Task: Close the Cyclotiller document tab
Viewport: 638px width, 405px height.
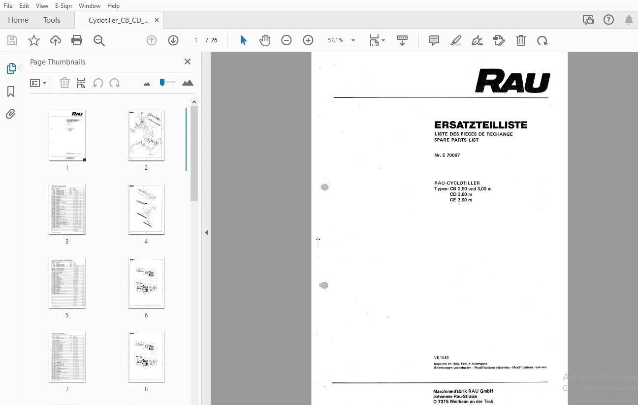Action: point(157,20)
